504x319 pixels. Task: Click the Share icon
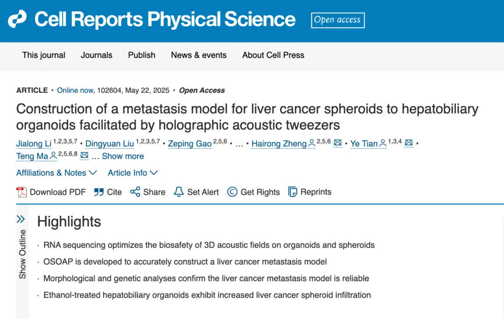click(x=135, y=192)
